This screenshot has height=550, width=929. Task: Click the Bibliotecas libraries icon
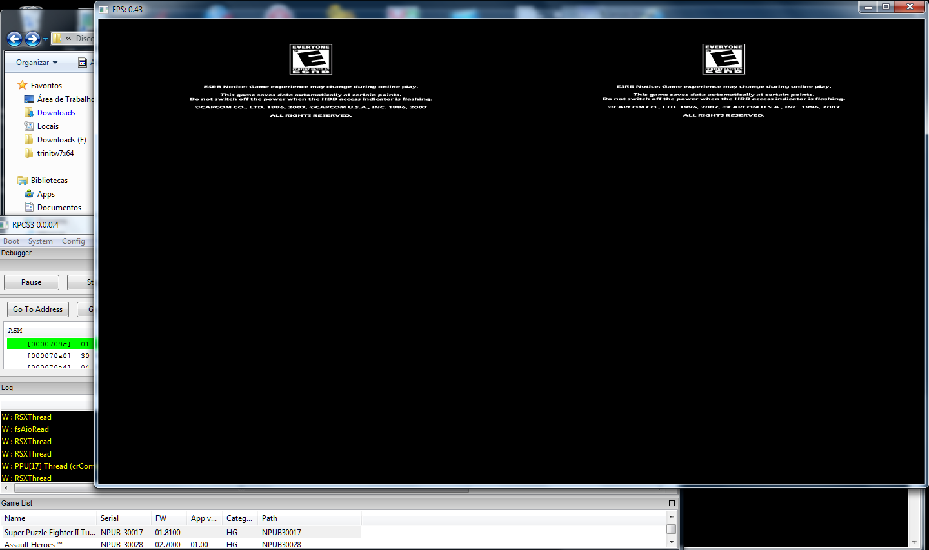click(x=23, y=181)
